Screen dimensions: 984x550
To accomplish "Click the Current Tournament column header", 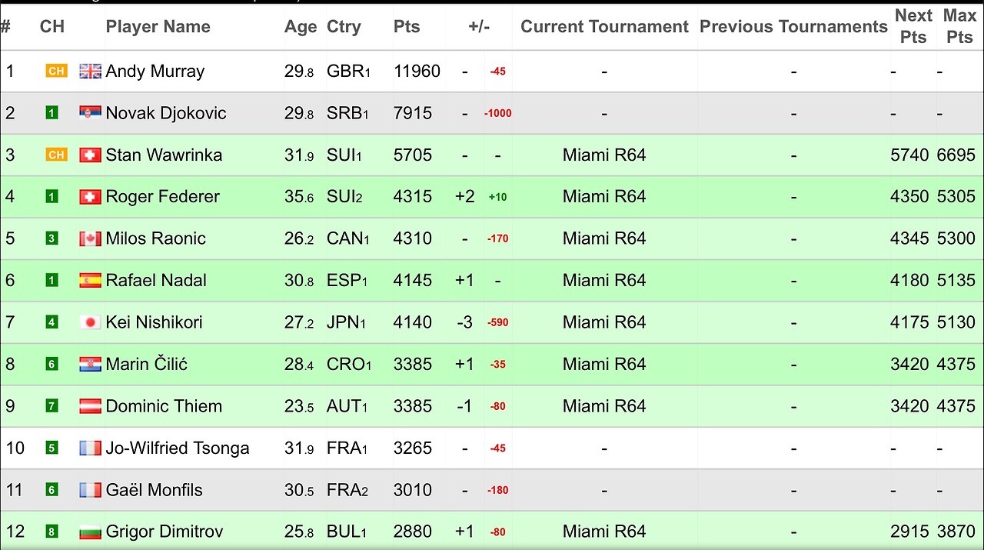I will coord(604,27).
